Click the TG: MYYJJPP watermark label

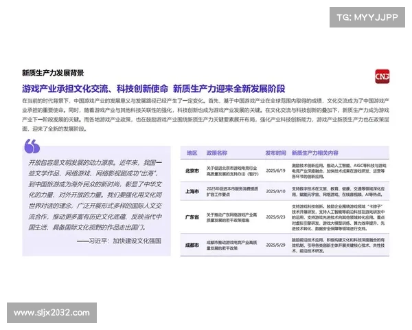[x=367, y=16]
